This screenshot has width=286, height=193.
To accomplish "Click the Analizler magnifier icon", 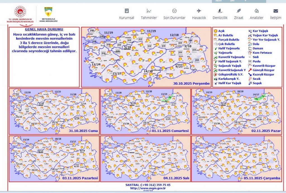I will pyautogui.click(x=256, y=11).
